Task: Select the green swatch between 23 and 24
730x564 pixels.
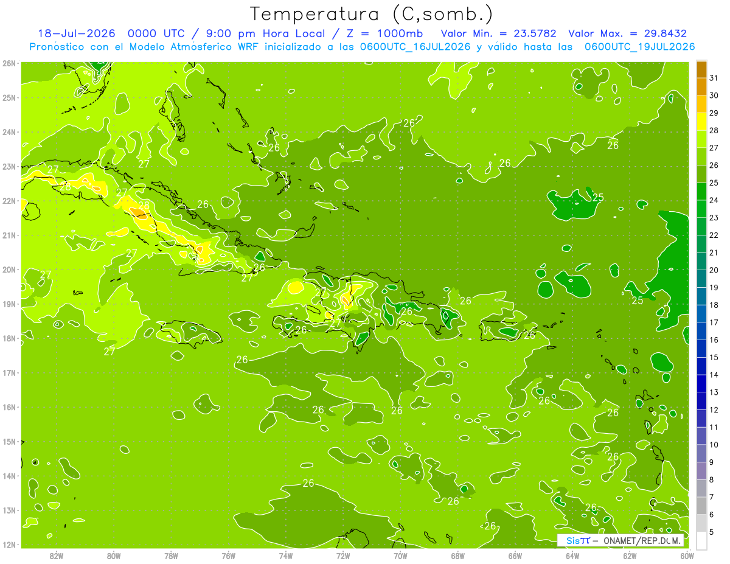Action: tap(701, 209)
